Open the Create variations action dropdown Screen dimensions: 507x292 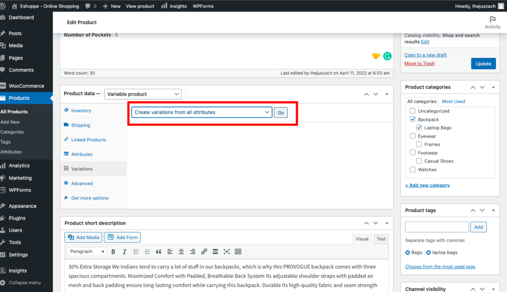202,113
